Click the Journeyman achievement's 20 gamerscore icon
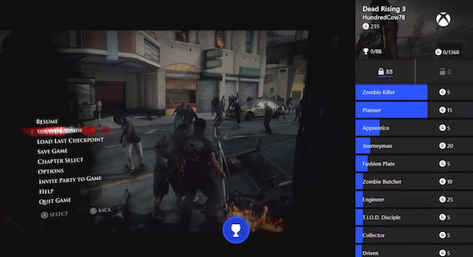This screenshot has width=473, height=257. coord(442,146)
